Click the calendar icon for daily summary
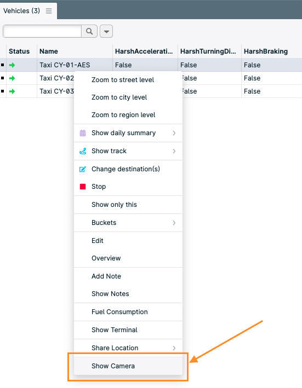This screenshot has width=302, height=388. (83, 133)
